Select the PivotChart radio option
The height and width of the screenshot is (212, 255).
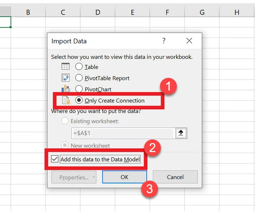[79, 89]
